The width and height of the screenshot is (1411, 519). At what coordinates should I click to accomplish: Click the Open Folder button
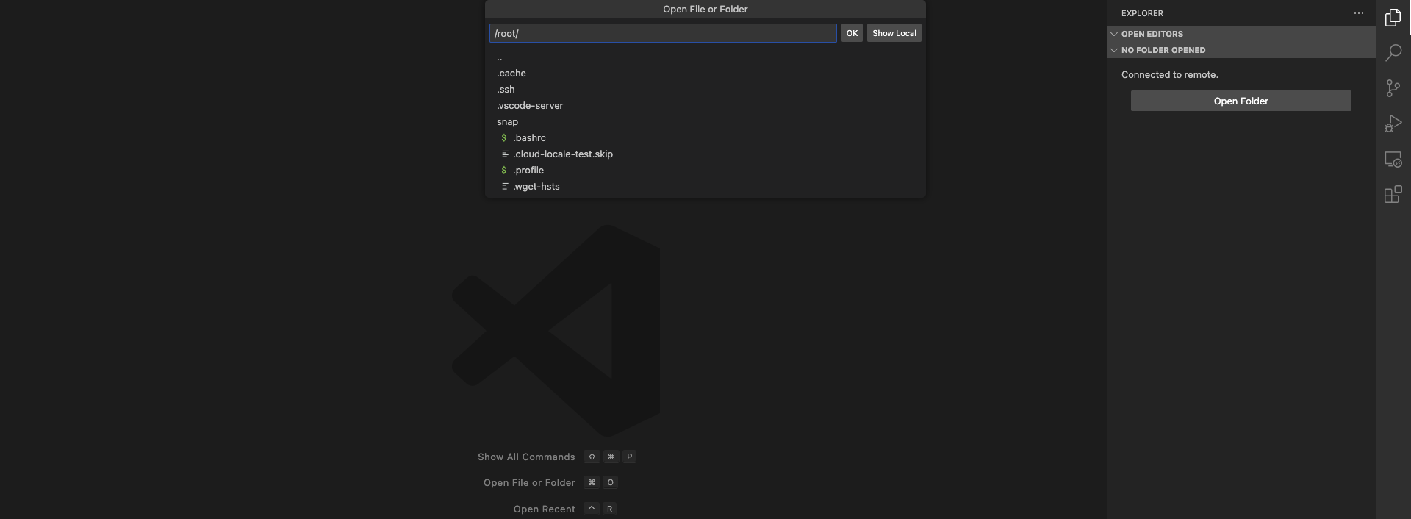1241,101
